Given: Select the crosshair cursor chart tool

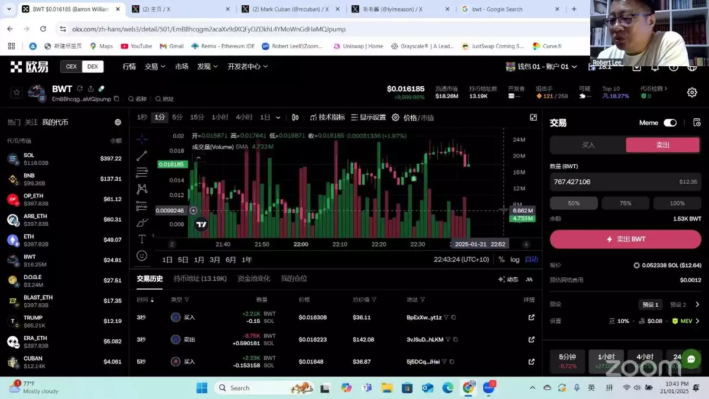Looking at the screenshot, I should [142, 140].
